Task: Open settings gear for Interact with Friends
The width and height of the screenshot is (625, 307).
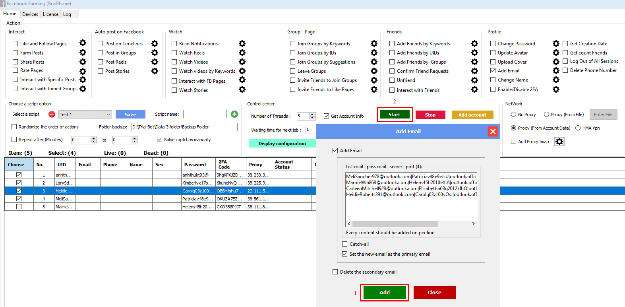Action: 474,89
